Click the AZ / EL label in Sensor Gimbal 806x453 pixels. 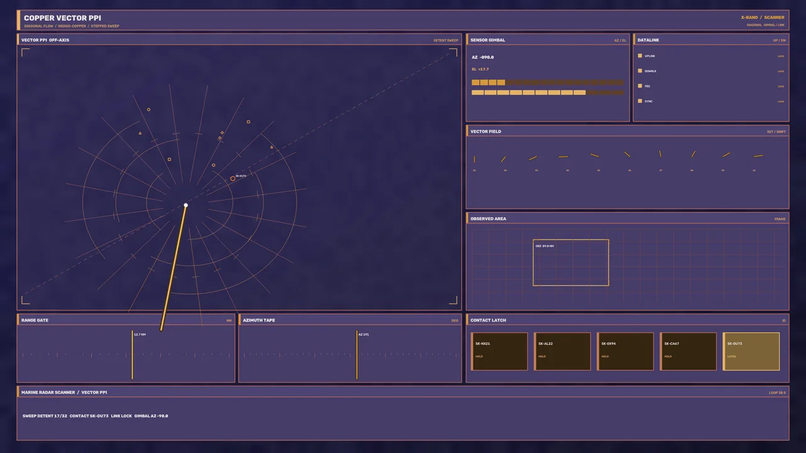(x=620, y=40)
